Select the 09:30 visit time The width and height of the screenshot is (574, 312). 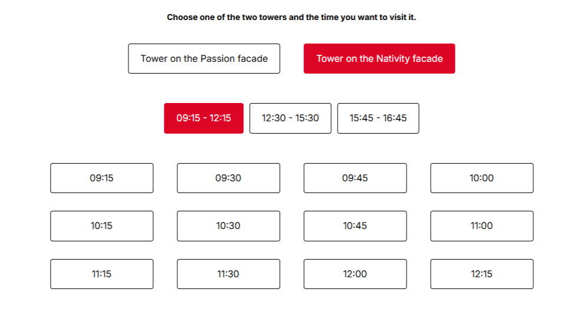228,178
